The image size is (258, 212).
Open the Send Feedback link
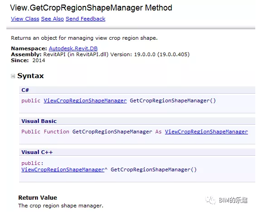[x=85, y=19]
